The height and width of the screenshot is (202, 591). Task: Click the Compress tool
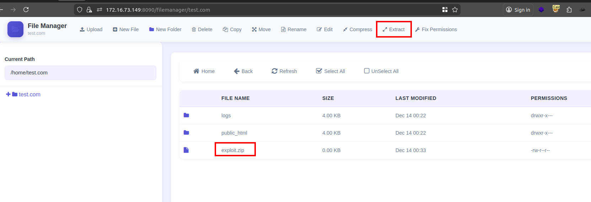point(358,29)
